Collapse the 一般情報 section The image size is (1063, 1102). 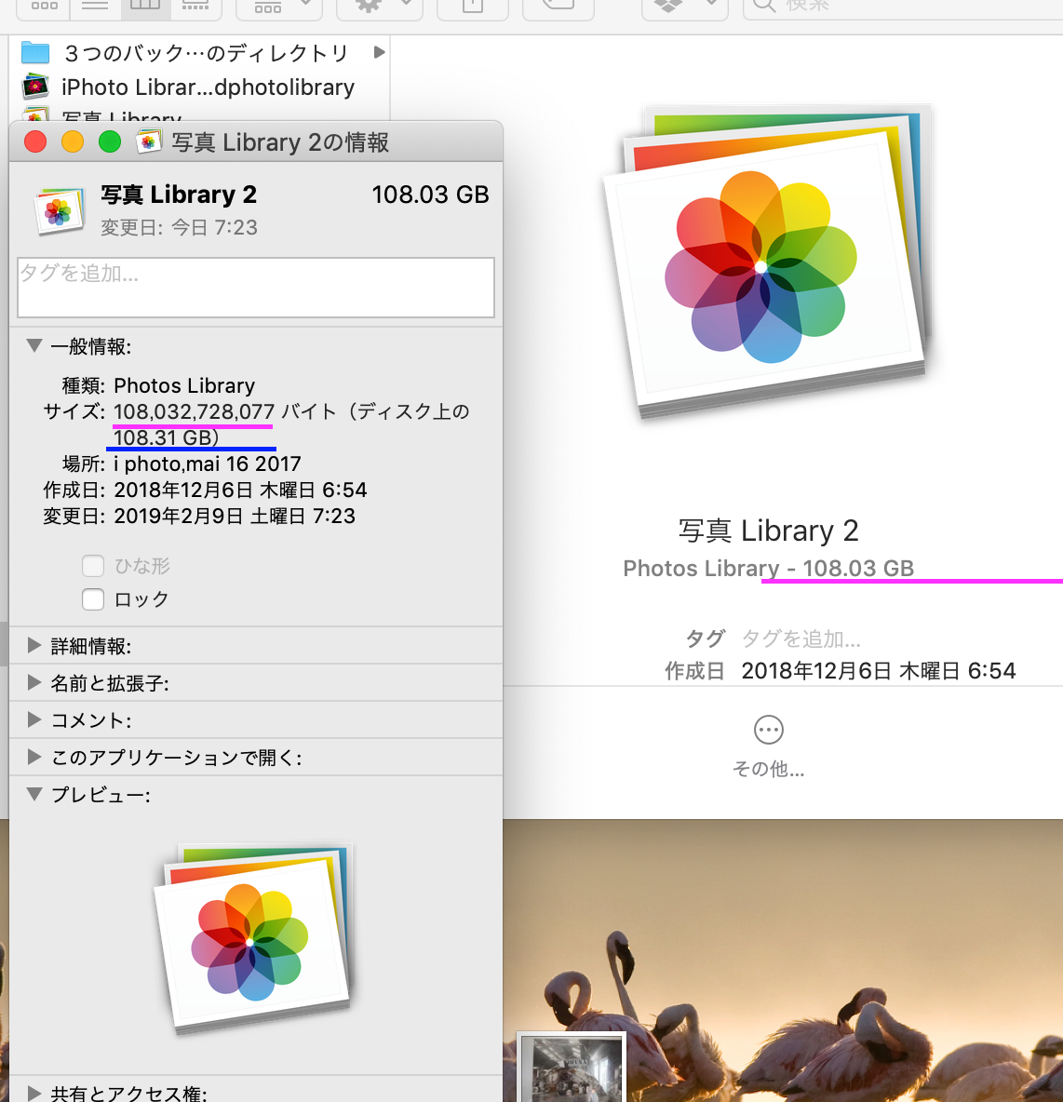click(34, 345)
